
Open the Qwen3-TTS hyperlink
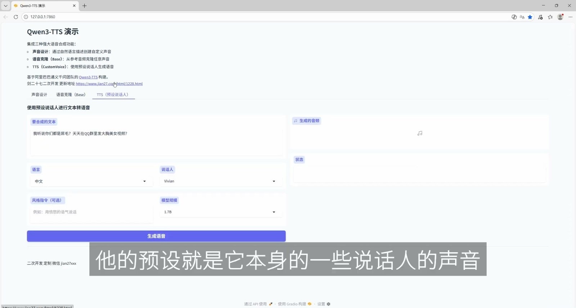(x=88, y=77)
